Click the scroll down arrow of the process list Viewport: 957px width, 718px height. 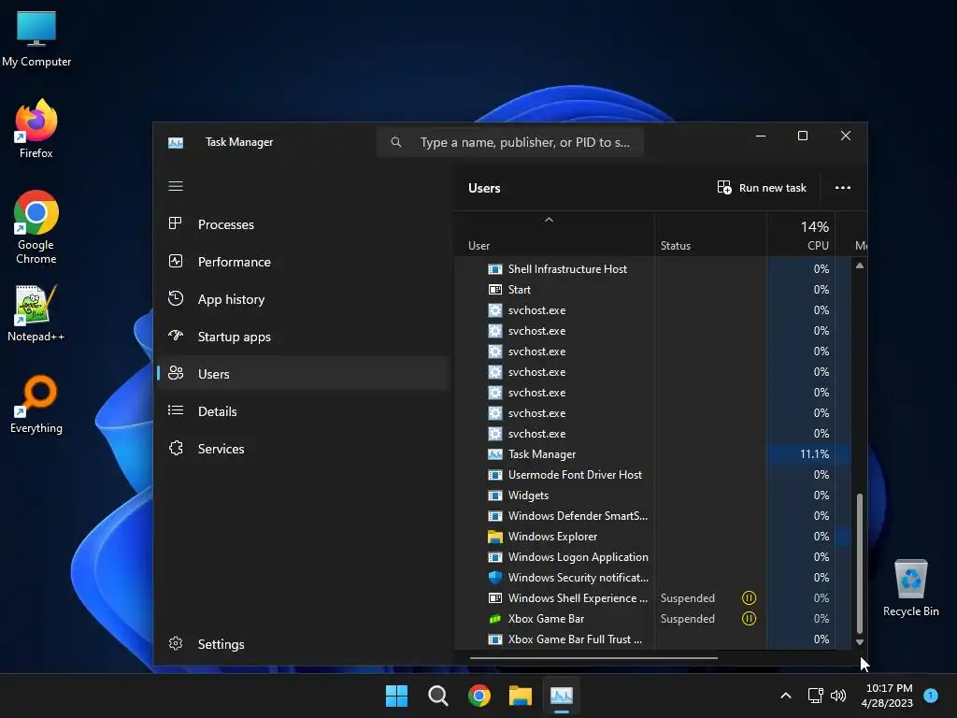pyautogui.click(x=860, y=642)
